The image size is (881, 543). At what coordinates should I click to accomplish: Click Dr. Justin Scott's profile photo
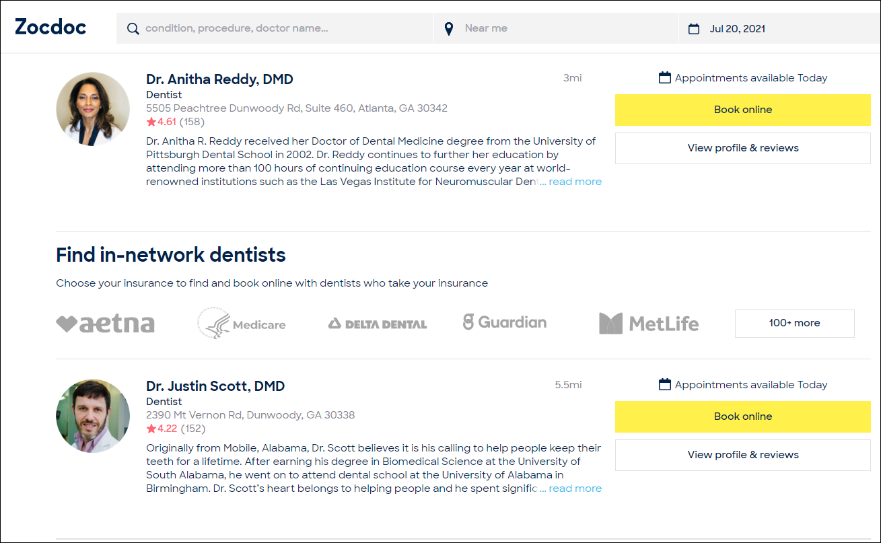click(x=93, y=416)
